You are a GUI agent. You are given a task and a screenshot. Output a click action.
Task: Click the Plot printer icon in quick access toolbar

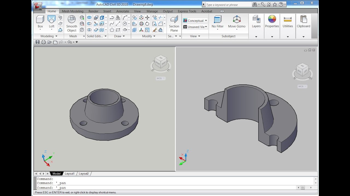[x=43, y=42]
